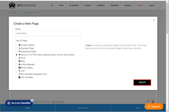Image resolution: width=169 pixels, height=112 pixels.
Task: Click the Form checkmark icon
Action: (19, 58)
